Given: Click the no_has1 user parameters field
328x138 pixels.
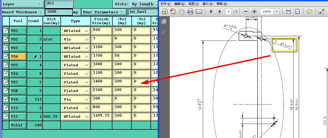Looking at the screenshot, I should coord(143,12).
